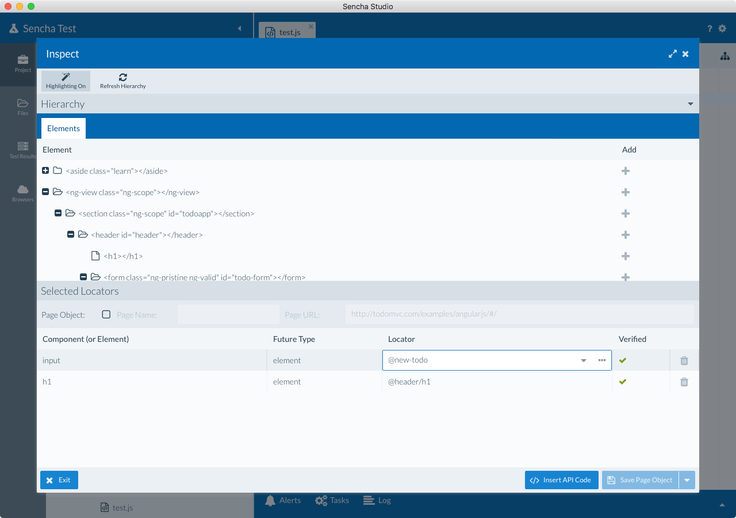Click the h1 file icon in tree
The width and height of the screenshot is (736, 518).
[x=95, y=256]
